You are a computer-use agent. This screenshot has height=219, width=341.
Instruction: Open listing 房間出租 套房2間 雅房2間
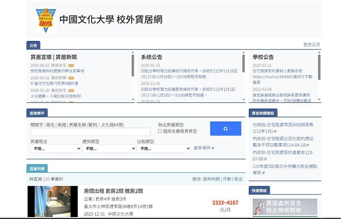(113, 191)
